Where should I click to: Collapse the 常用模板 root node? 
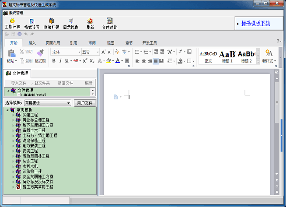pyautogui.click(x=7, y=110)
